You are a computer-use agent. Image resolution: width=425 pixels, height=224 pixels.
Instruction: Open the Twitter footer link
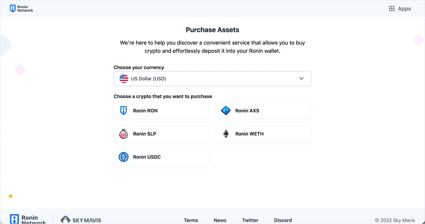[x=250, y=220]
